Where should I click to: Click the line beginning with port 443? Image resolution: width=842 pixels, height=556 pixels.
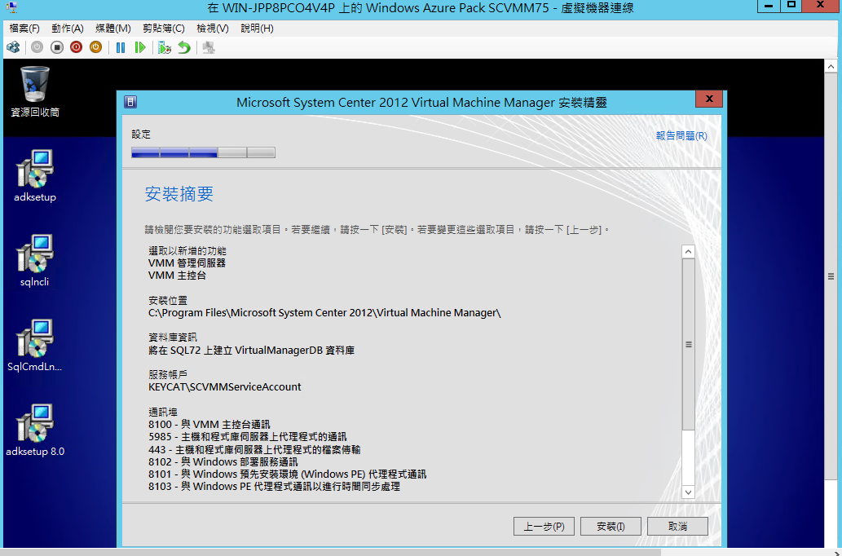[254, 450]
